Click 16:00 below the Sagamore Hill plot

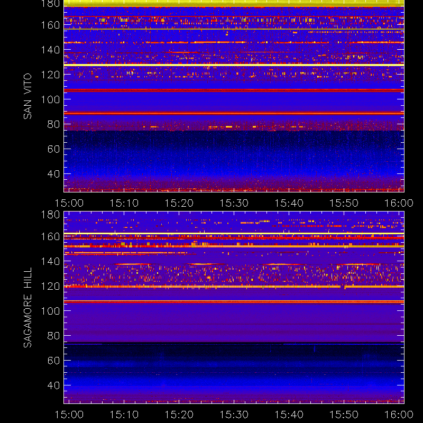tap(399, 415)
